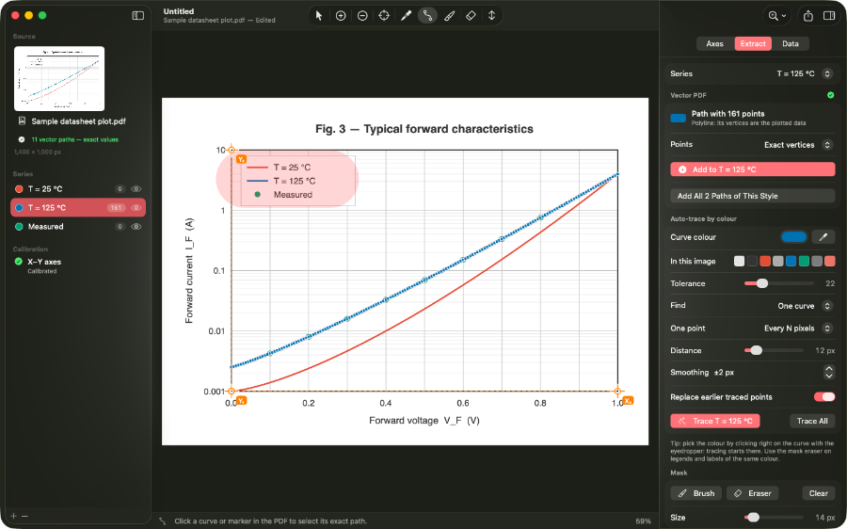
Task: Adjust the Smoothing stepper
Action: (828, 372)
